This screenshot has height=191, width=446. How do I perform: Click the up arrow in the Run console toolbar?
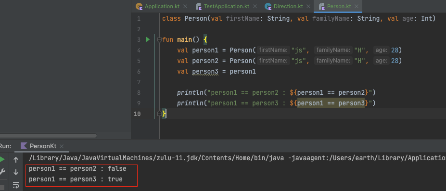(16, 160)
